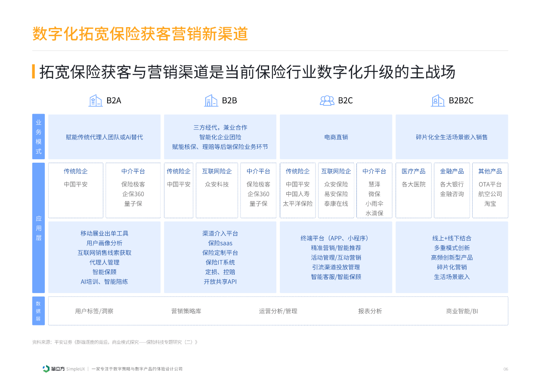Click the 慧泽 entry
The image size is (551, 390).
[x=374, y=184]
